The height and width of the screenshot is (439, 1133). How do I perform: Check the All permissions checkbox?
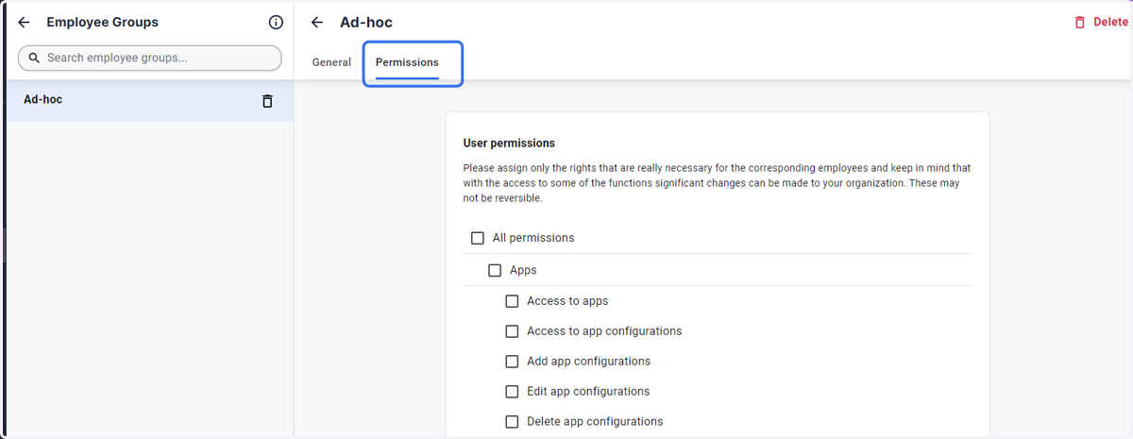478,238
